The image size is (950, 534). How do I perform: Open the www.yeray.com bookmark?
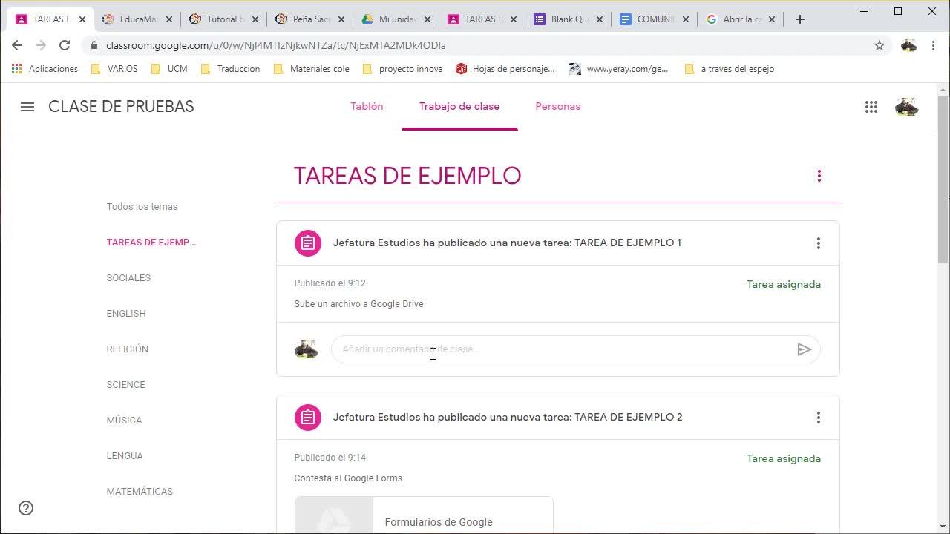[619, 69]
